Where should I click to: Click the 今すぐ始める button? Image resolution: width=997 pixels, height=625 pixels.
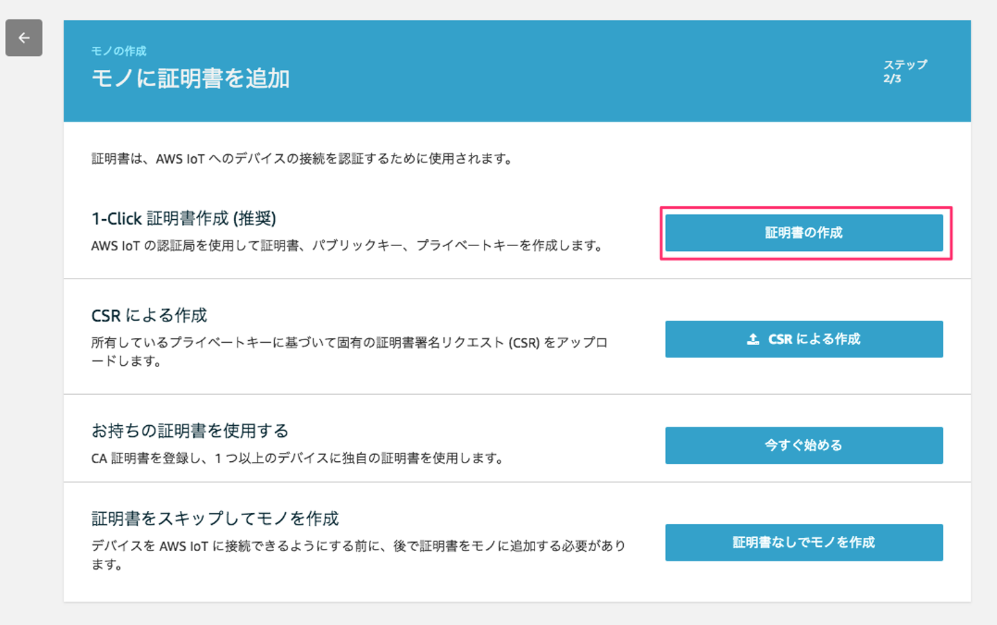[803, 445]
